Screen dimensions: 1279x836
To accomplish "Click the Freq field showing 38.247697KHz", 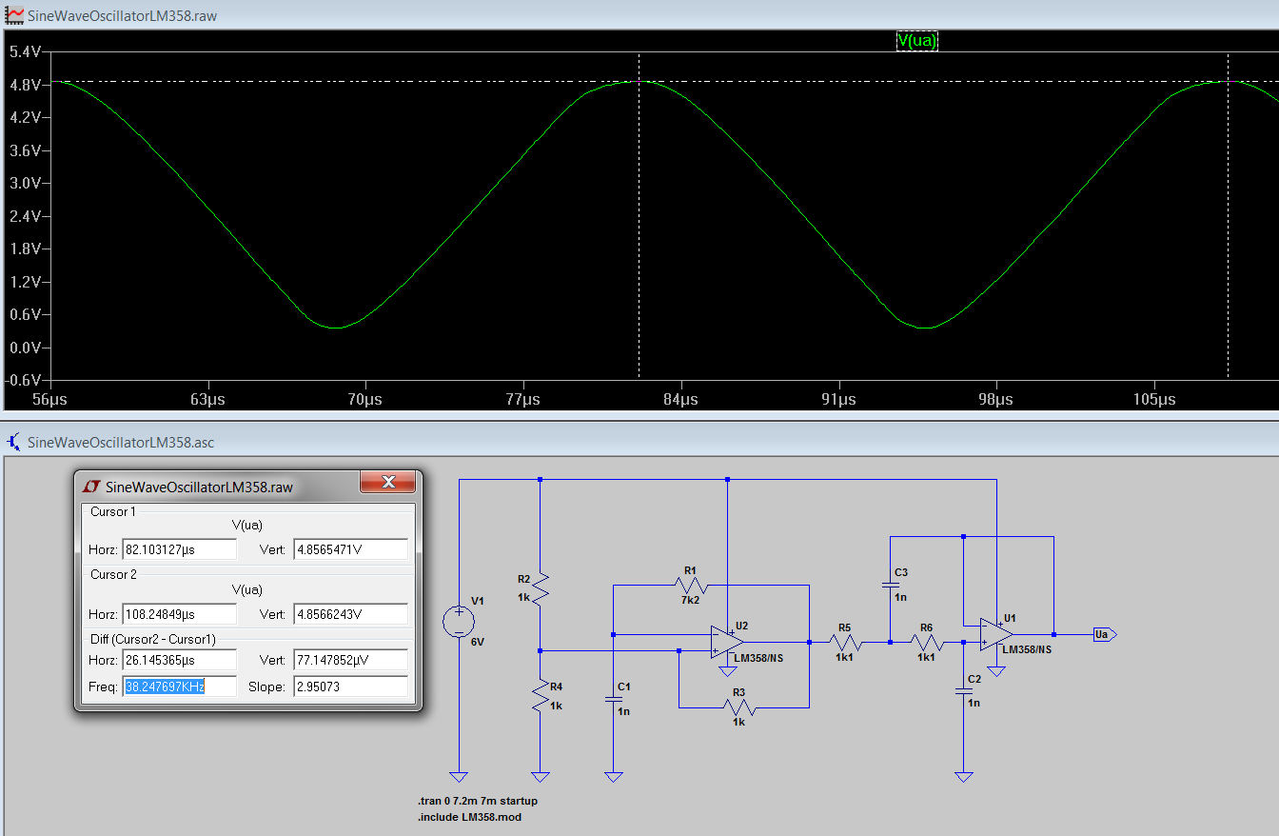I will pyautogui.click(x=180, y=687).
